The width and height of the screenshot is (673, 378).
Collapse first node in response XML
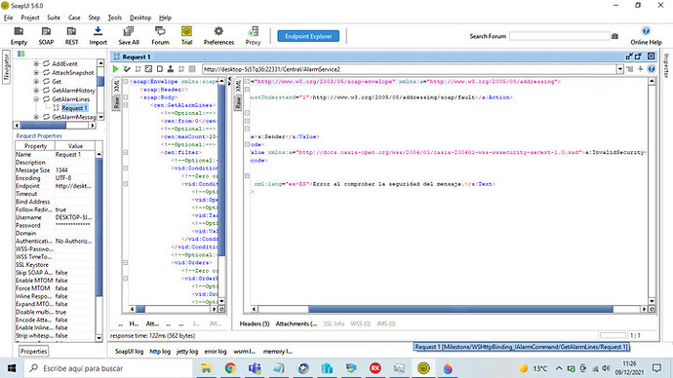247,82
